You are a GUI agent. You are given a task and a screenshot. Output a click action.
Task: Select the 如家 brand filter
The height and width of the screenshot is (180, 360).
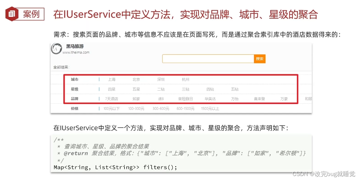[137, 99]
